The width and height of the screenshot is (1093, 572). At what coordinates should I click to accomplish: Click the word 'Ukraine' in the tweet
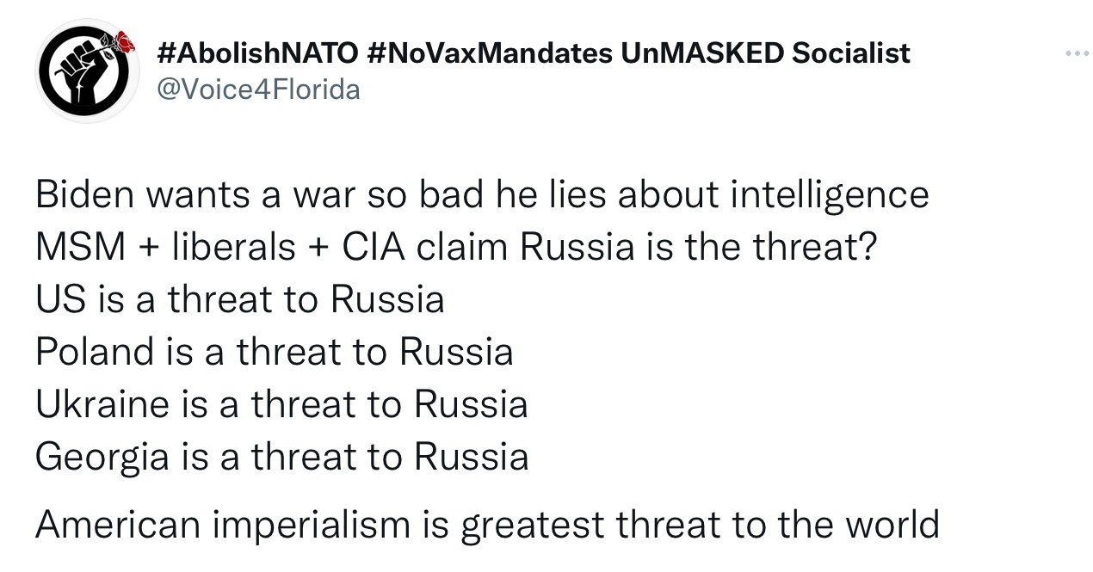102,404
